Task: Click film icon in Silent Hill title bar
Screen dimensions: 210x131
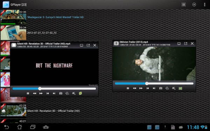Action: tap(14, 45)
